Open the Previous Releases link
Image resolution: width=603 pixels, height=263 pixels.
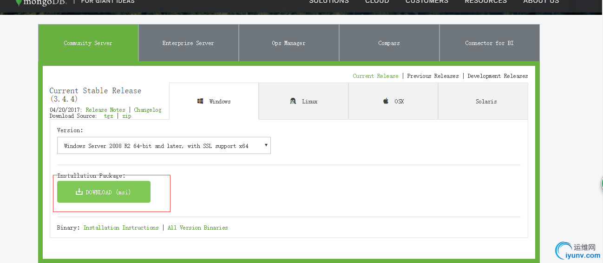coord(433,76)
